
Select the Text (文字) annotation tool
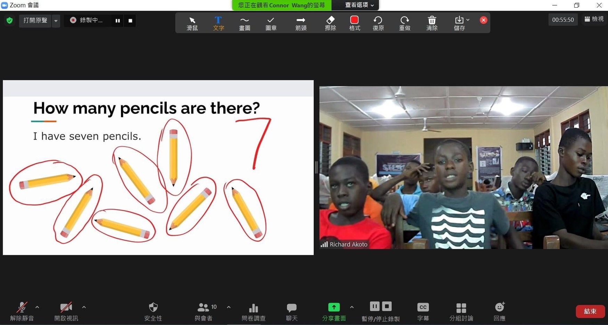coord(218,23)
